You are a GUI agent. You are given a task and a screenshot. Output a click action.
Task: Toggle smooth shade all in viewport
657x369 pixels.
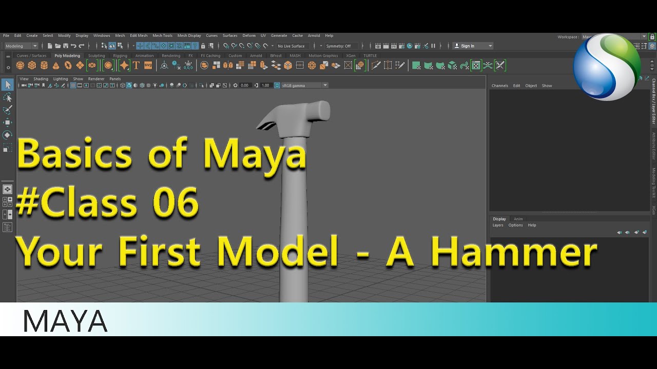(x=129, y=85)
